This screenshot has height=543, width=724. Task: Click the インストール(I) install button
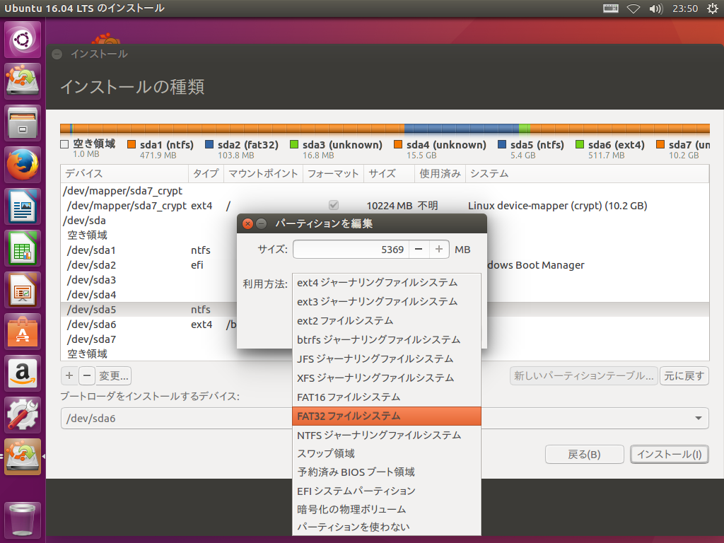click(x=670, y=455)
